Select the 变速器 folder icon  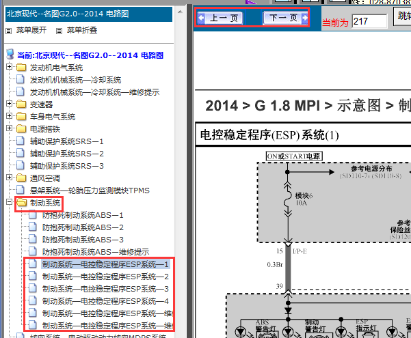[21, 104]
